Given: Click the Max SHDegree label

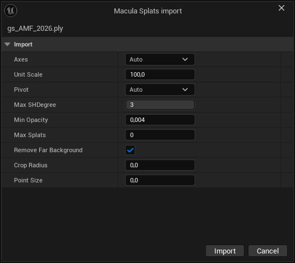Looking at the screenshot, I should 35,105.
